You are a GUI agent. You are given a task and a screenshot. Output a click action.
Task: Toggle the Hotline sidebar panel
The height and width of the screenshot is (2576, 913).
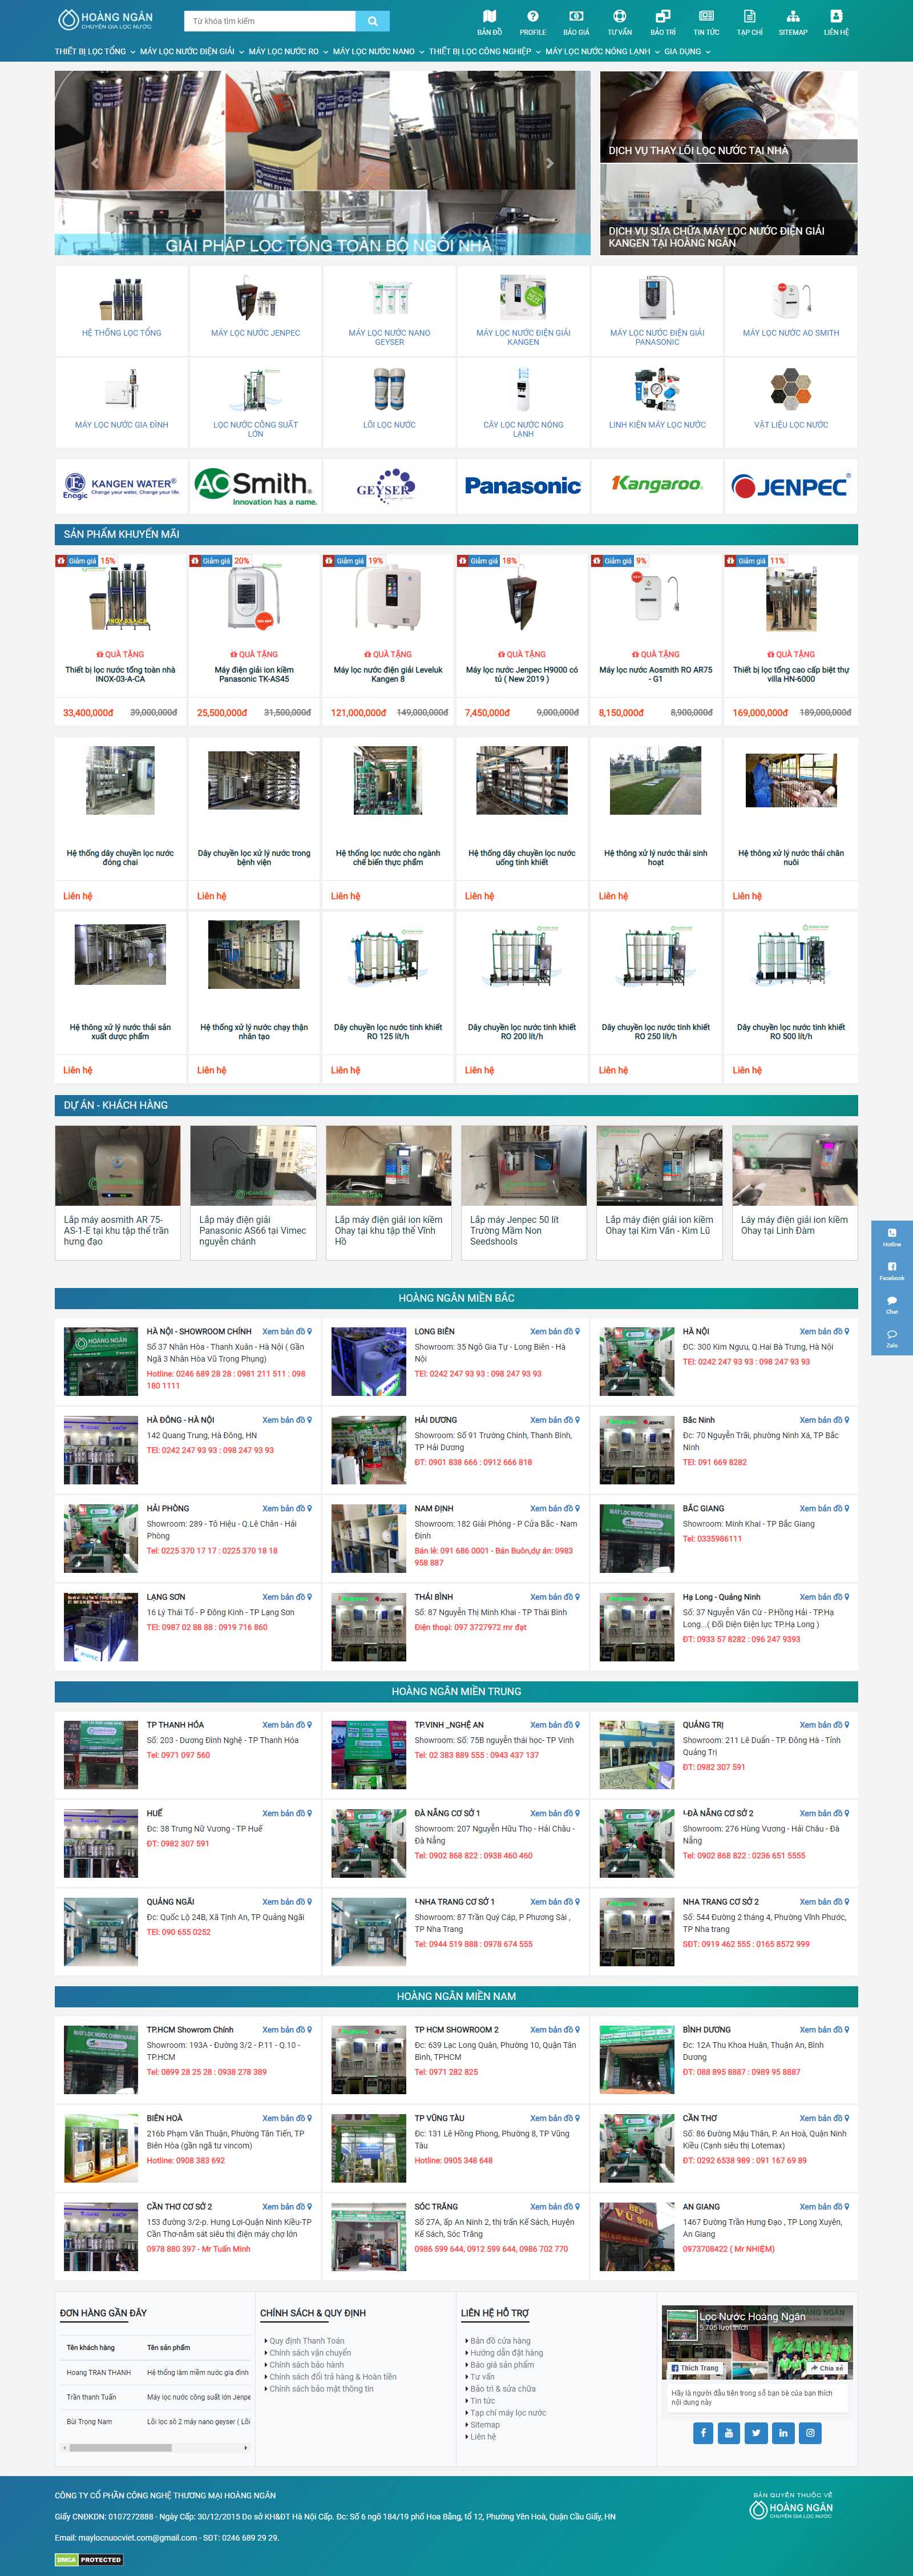891,1233
